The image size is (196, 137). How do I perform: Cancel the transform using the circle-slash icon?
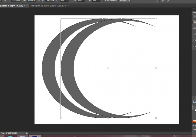162,1
